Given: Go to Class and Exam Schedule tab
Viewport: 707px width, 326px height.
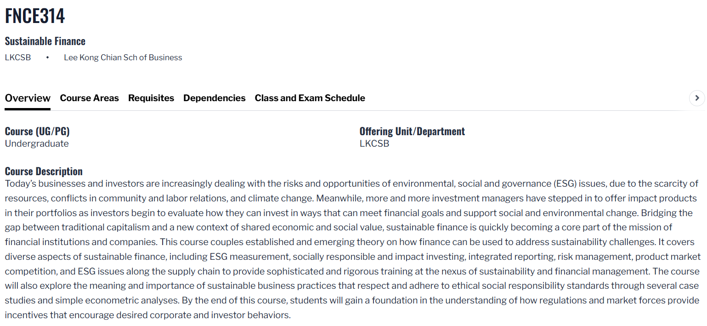Looking at the screenshot, I should pos(310,98).
